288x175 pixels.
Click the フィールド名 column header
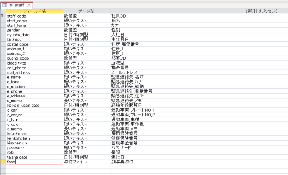(x=34, y=11)
